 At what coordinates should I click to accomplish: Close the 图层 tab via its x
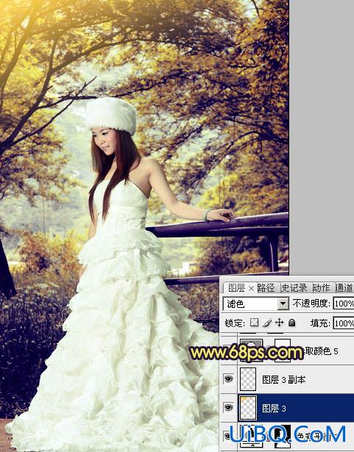tap(251, 288)
